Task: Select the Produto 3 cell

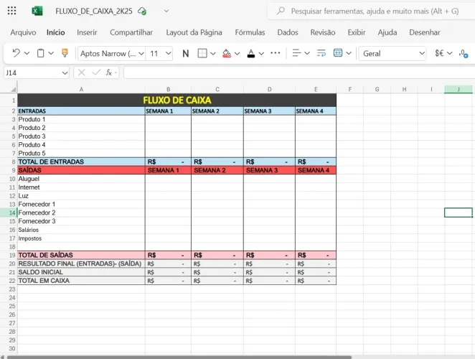Action: (x=81, y=136)
